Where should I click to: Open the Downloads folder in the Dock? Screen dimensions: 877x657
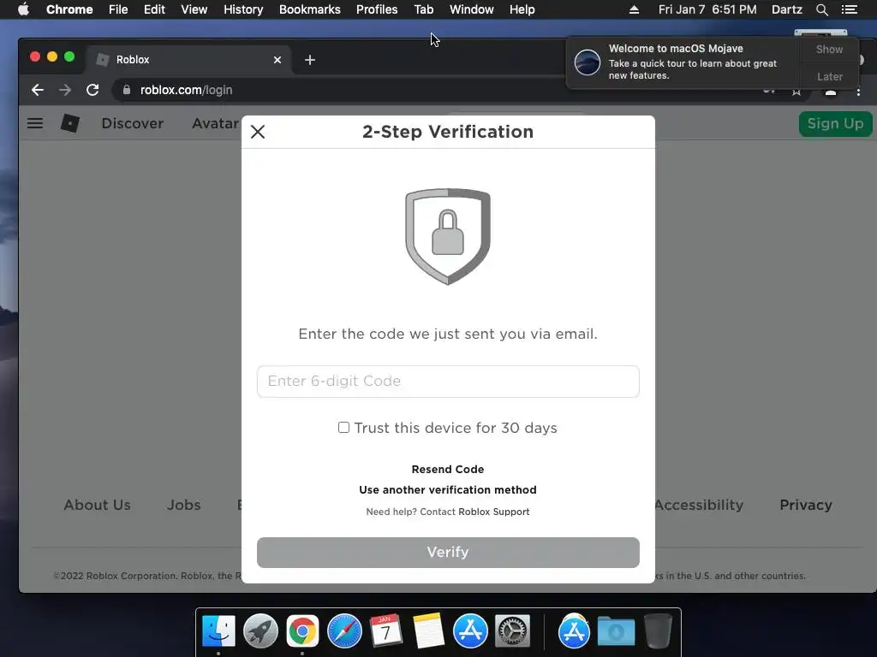click(616, 631)
